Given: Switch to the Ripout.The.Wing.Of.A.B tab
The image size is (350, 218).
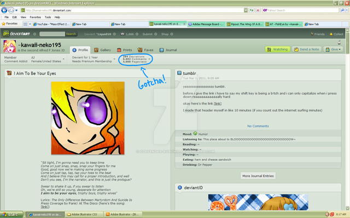Looking at the screenshot, I should tap(245, 24).
